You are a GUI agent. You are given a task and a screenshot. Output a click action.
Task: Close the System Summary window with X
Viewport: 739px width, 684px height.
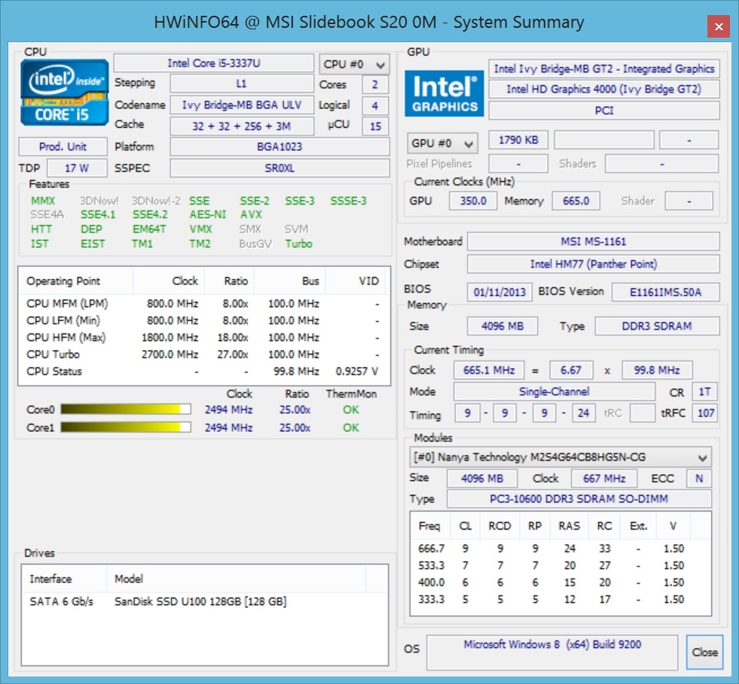(718, 26)
